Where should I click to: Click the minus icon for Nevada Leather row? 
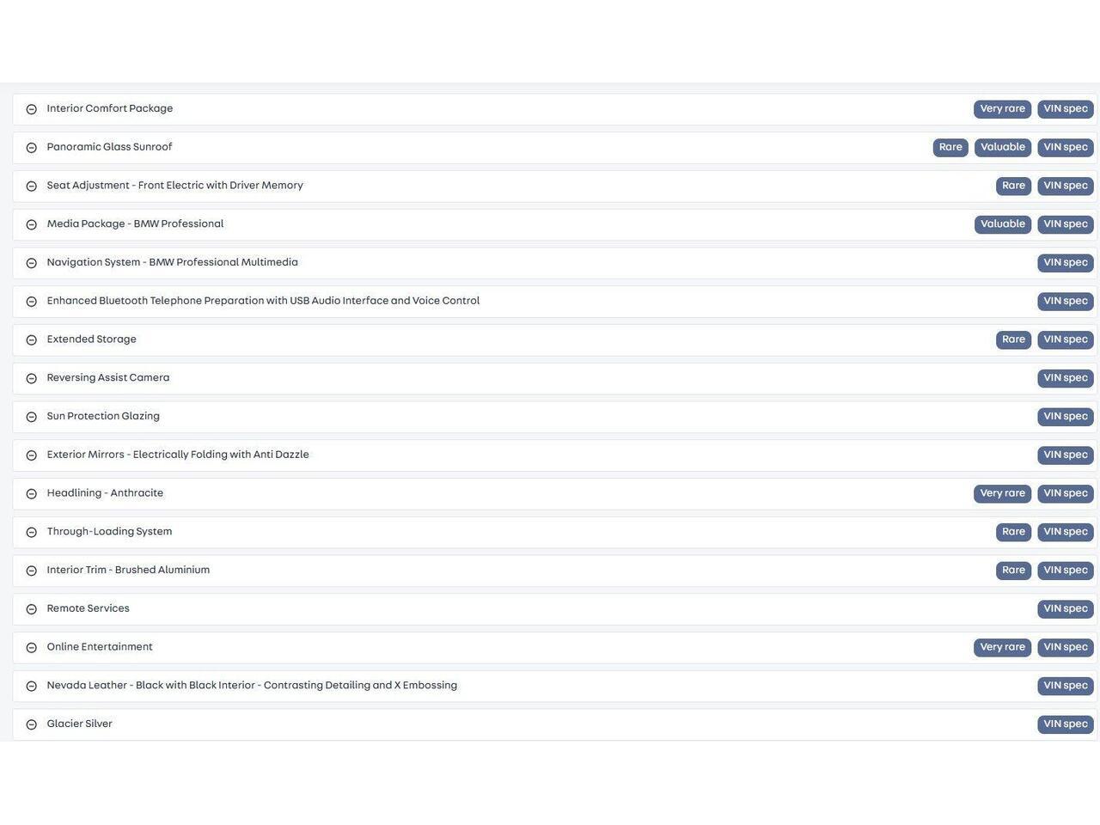tap(32, 687)
